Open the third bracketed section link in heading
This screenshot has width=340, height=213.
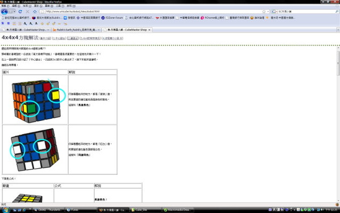73,38
